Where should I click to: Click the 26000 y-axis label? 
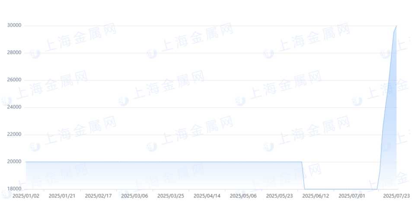point(14,80)
